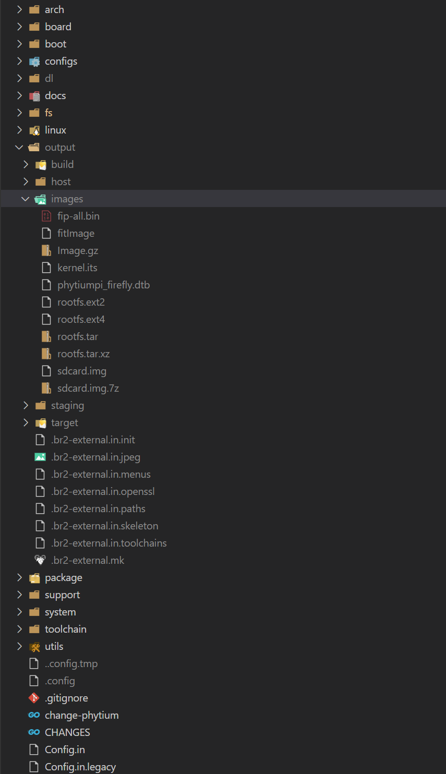Expand the arch folder
The image size is (446, 774).
point(19,9)
